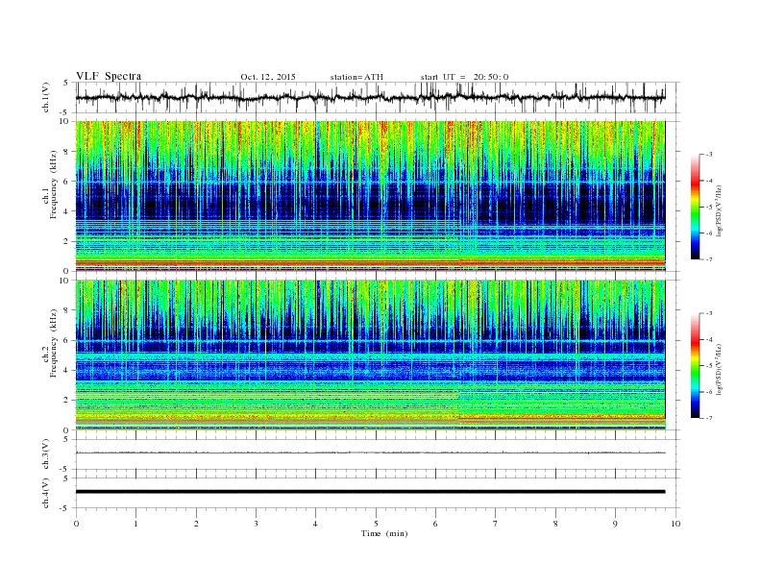This screenshot has height=588, width=761.
Task: Click inside the ch.1 spectrogram panel
Action: pos(370,196)
